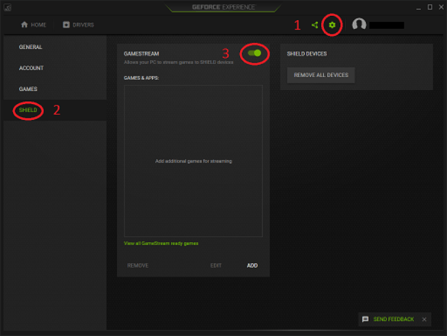Disable the GameStream toggle
Screen dimensions: 447x336
(254, 54)
